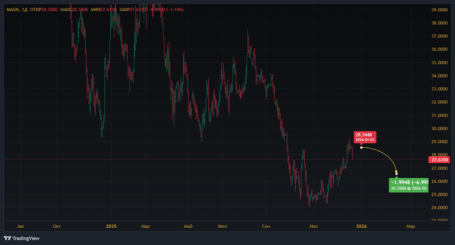
Task: Click the TradingView logo
Action: coord(22,238)
